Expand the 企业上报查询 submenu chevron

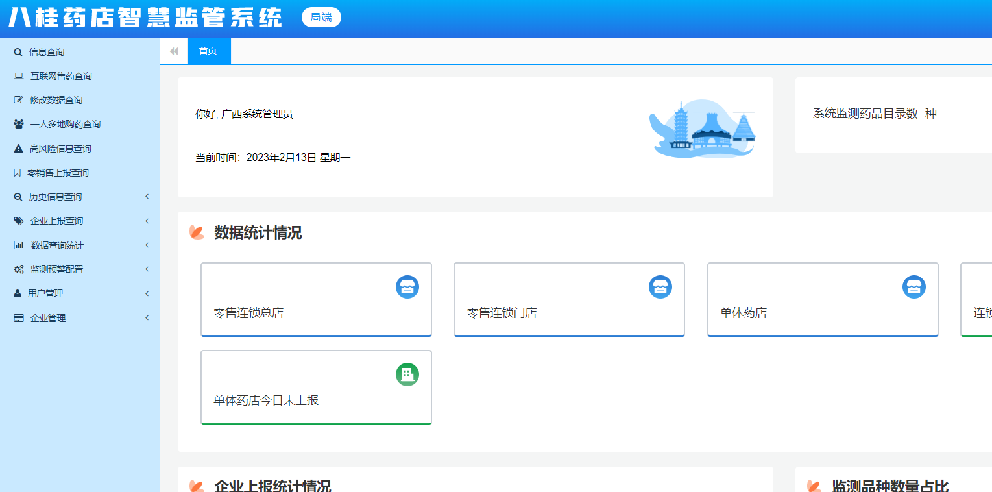[x=147, y=221]
